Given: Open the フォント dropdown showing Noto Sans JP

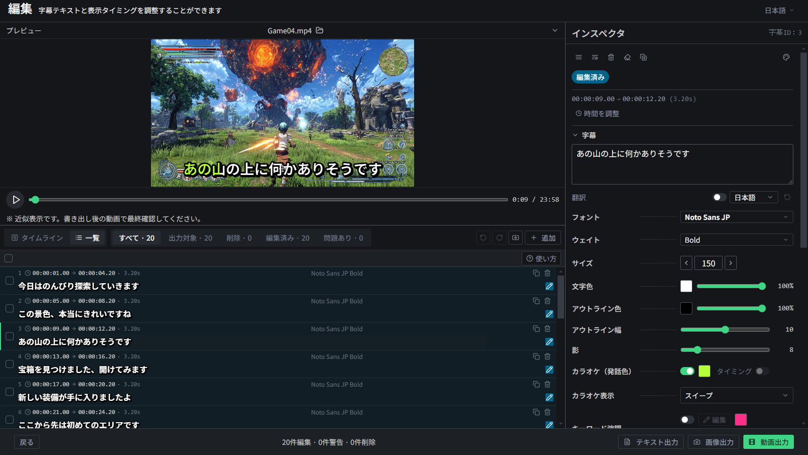Looking at the screenshot, I should (x=736, y=217).
